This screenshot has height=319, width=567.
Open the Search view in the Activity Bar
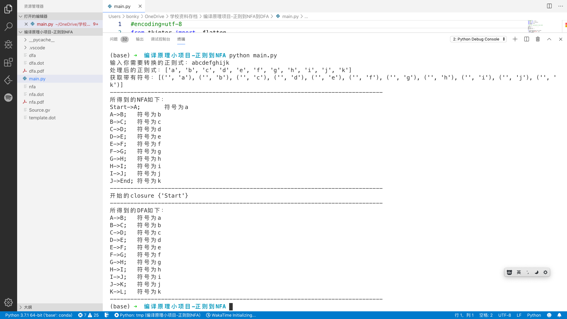click(x=8, y=27)
